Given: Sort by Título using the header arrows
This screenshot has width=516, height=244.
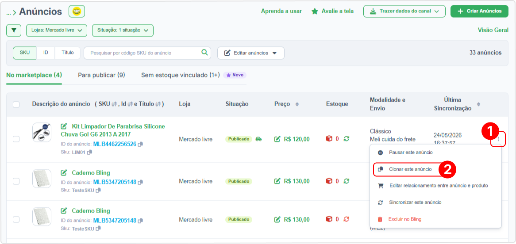Looking at the screenshot, I should [x=158, y=104].
